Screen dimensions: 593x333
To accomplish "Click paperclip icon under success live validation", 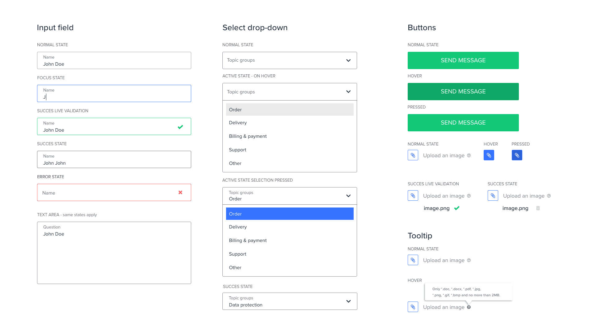I will click(413, 195).
